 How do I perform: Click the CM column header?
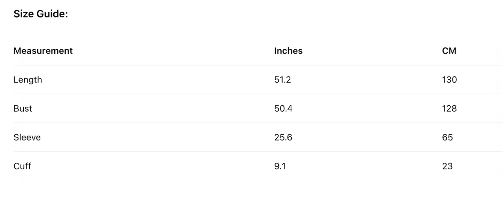click(449, 51)
